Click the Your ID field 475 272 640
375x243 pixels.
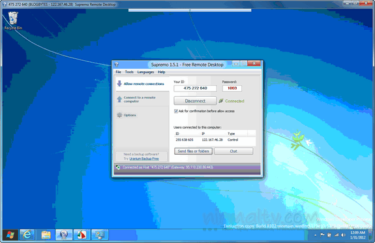pyautogui.click(x=195, y=88)
